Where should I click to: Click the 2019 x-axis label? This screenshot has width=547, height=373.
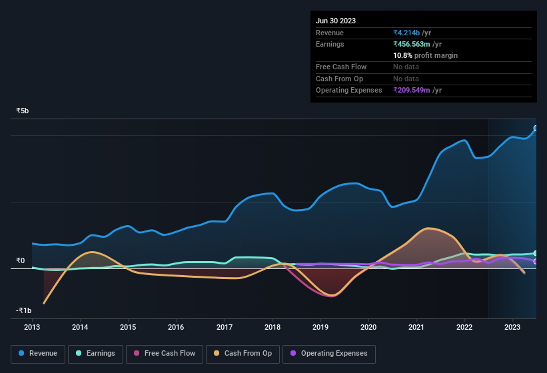pyautogui.click(x=320, y=327)
